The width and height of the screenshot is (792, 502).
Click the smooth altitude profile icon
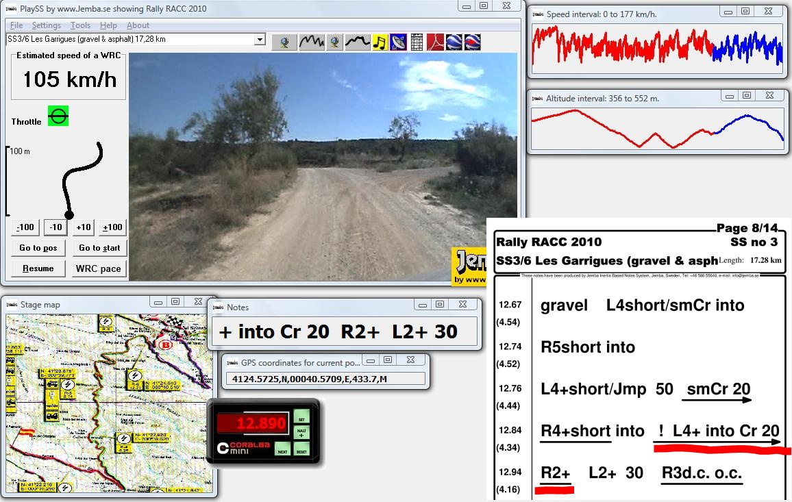point(357,42)
